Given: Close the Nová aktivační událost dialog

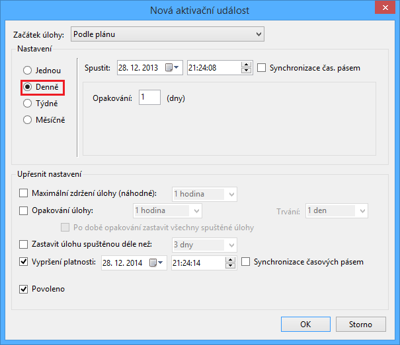Looking at the screenshot, I should point(384,9).
